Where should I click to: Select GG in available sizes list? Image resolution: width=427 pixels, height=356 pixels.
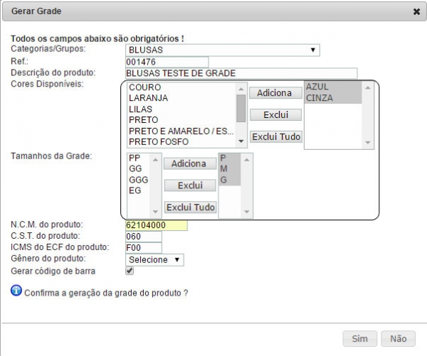click(x=139, y=168)
